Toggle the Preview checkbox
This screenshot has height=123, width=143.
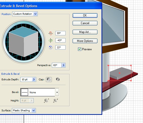click(x=79, y=49)
